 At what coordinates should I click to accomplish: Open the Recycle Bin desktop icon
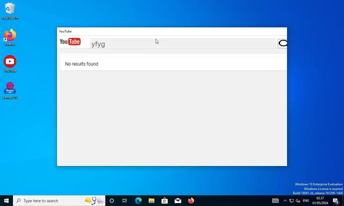tap(10, 11)
